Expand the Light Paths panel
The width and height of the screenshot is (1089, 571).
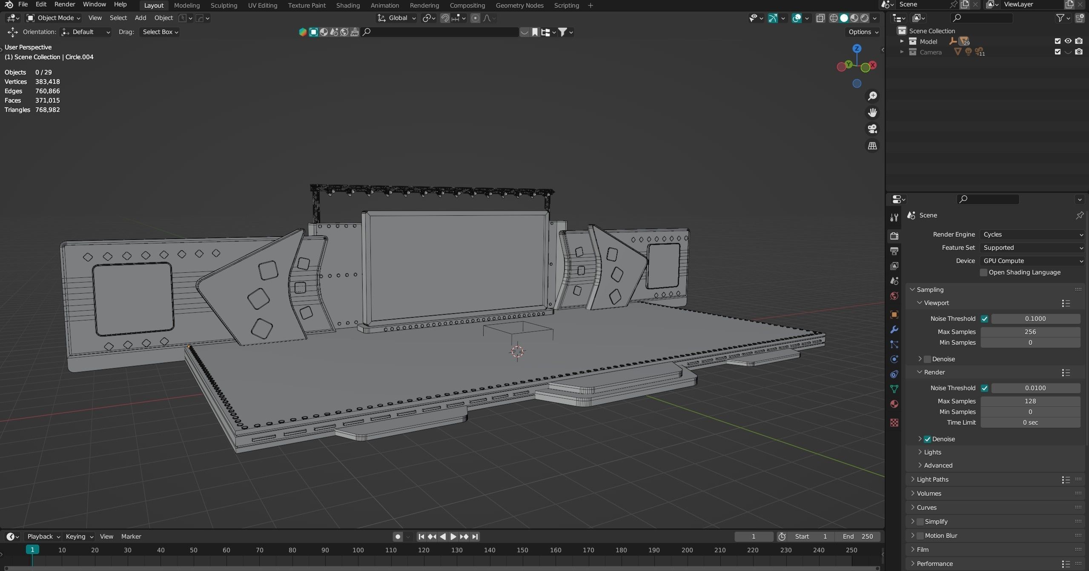(932, 480)
